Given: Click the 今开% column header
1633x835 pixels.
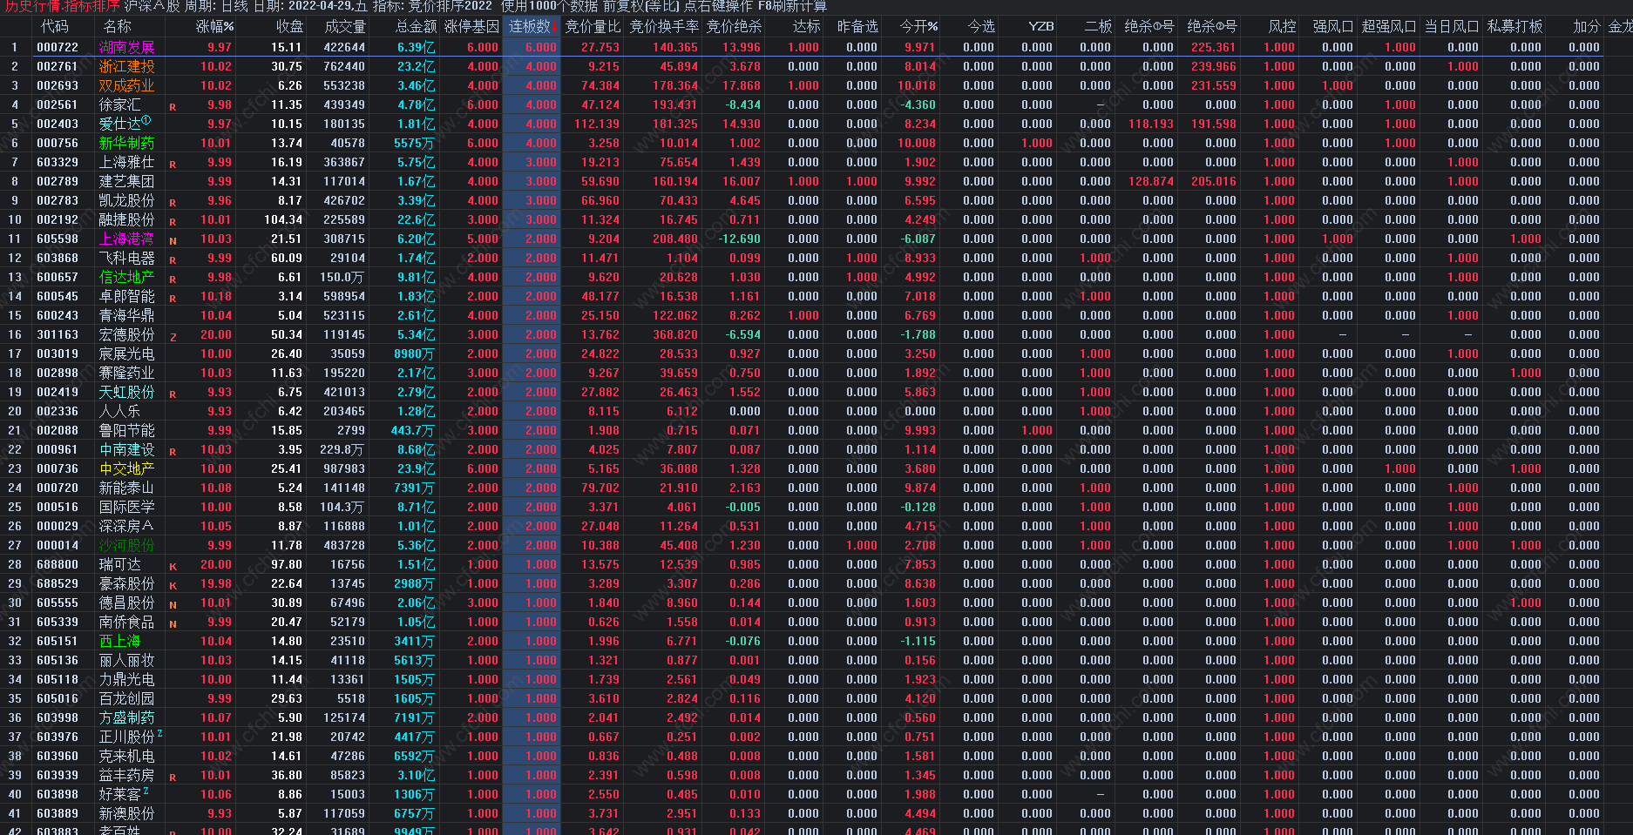Looking at the screenshot, I should 918,26.
